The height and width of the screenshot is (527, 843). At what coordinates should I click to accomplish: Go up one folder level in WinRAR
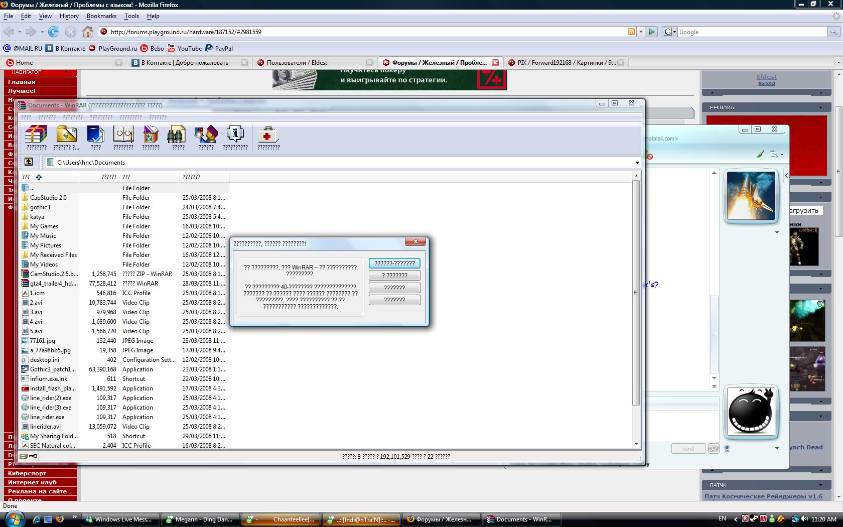pos(29,162)
